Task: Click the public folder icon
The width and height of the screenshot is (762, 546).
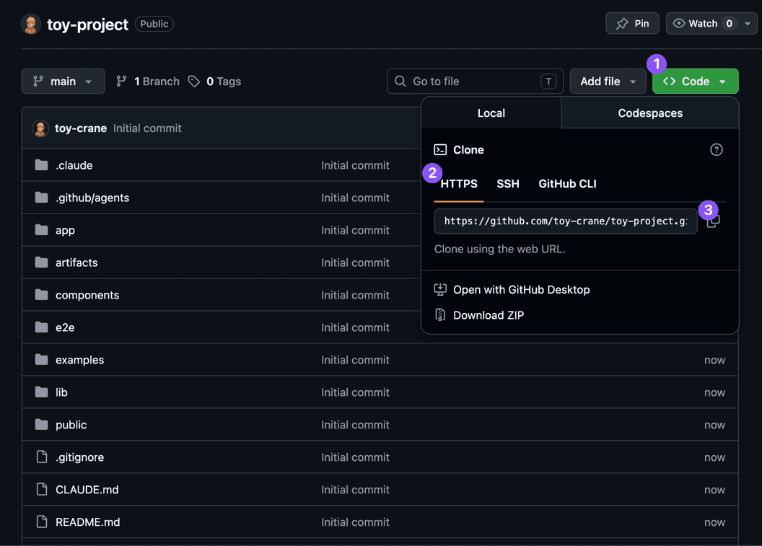Action: [42, 425]
